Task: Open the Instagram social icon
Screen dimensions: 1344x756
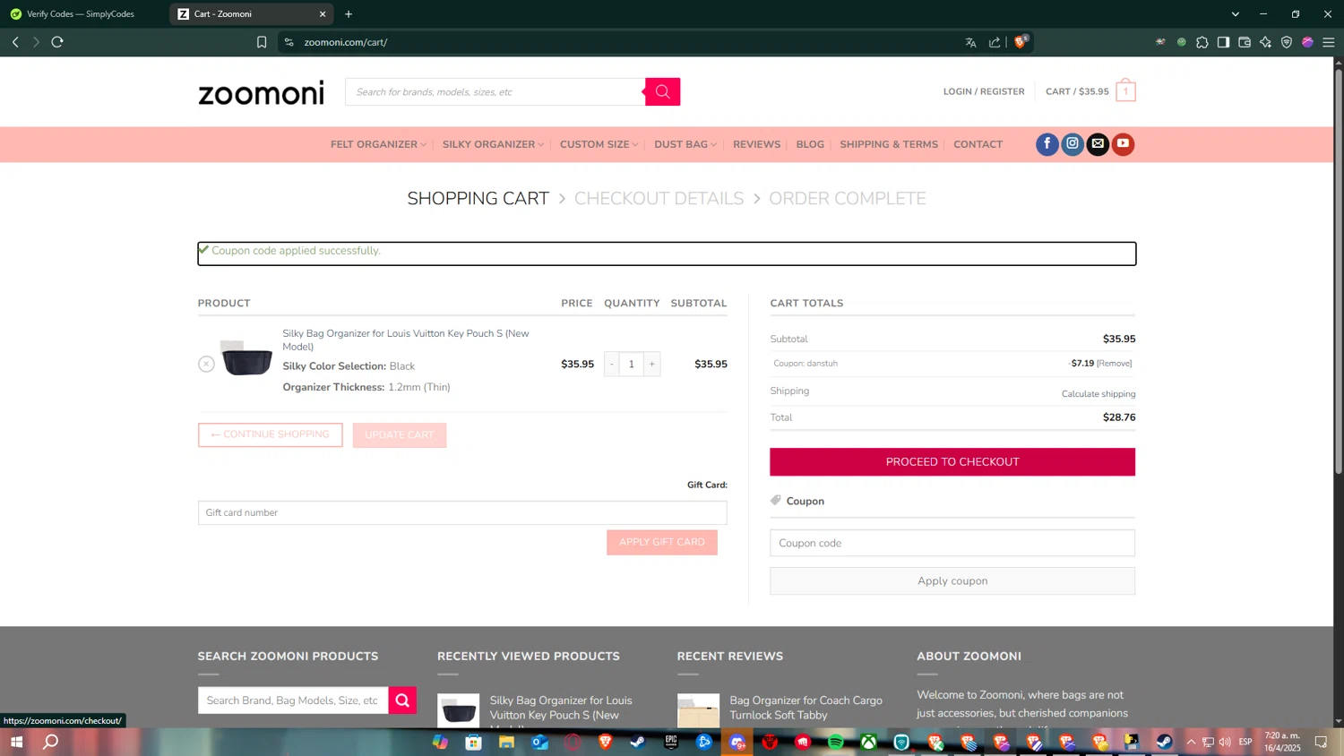Action: 1073,144
